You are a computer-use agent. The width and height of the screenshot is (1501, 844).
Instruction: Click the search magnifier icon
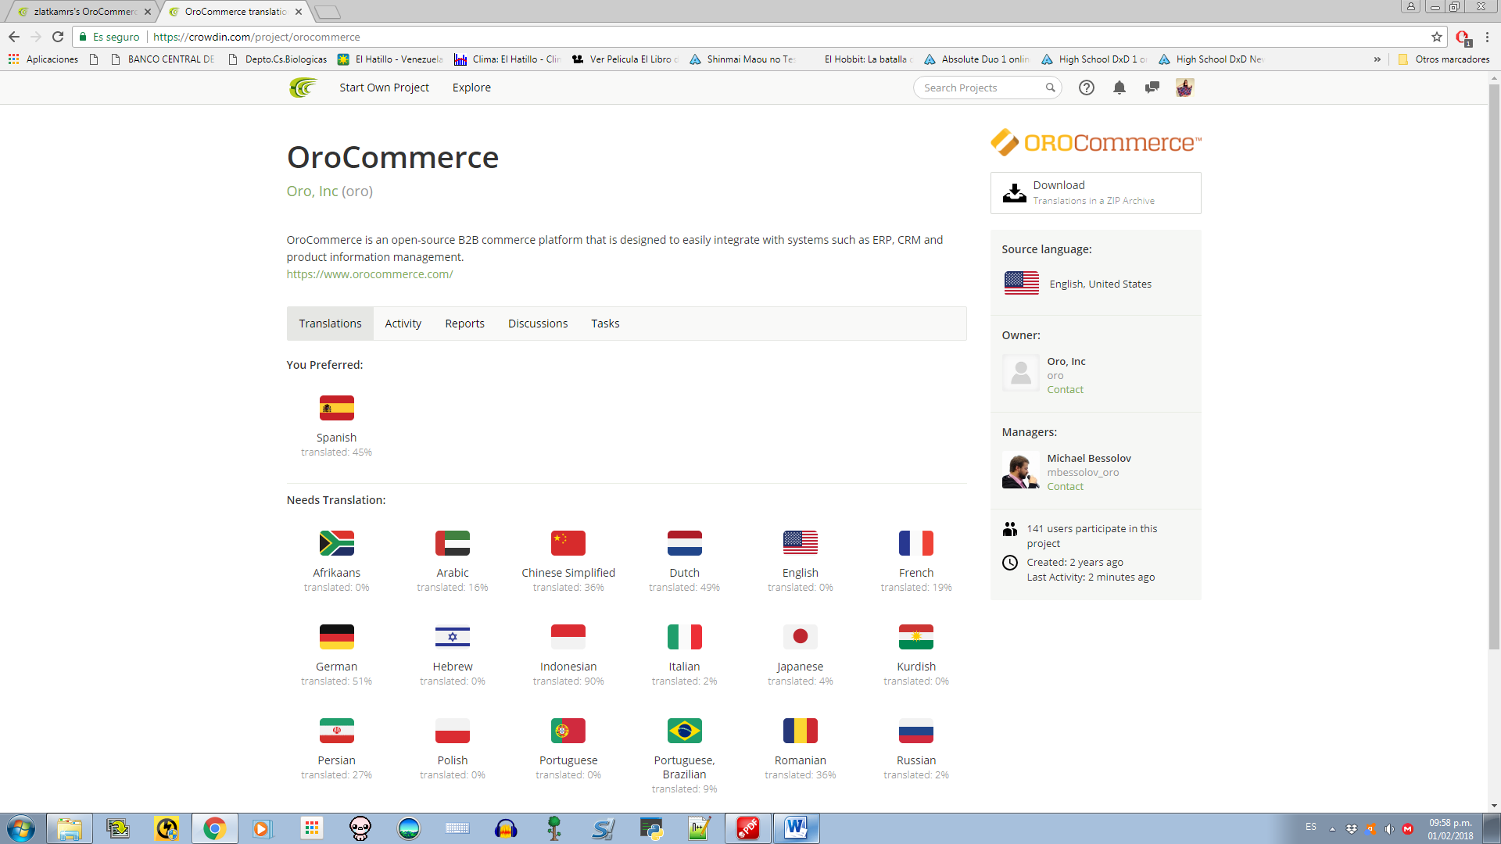click(1051, 88)
